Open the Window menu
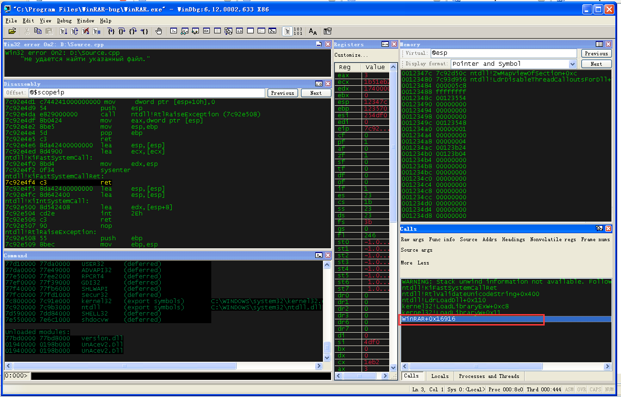Screen dimensions: 621x397 tap(85, 20)
